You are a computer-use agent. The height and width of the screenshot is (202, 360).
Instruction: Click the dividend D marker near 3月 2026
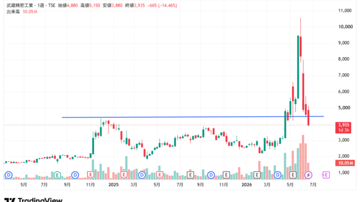pos(277,175)
